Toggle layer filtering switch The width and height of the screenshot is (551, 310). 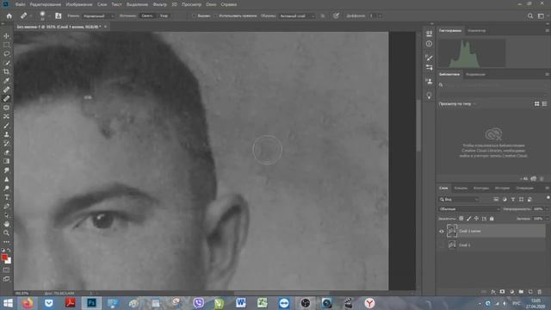pyautogui.click(x=548, y=198)
